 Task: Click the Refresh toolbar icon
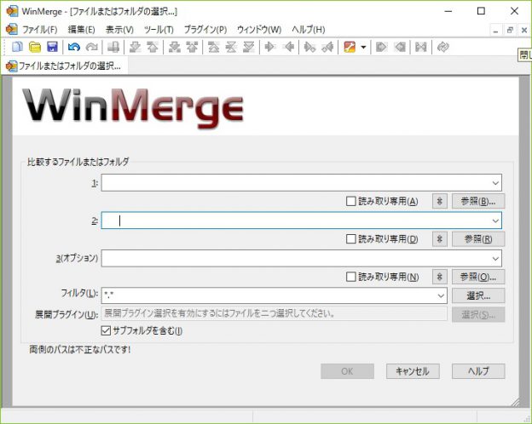click(442, 47)
